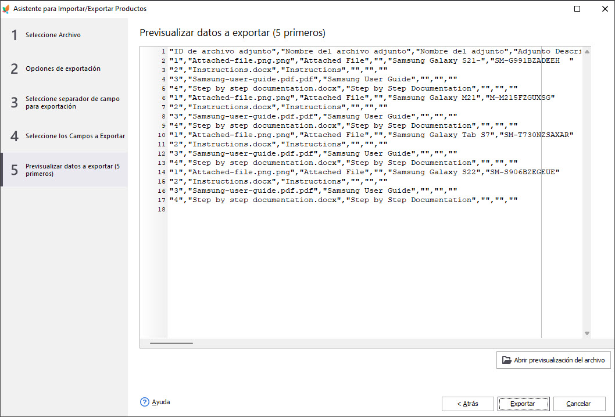Screen dimensions: 615x417
Task: Click line 4 Samsung-user-guide.pdf.pdf row
Action: pos(313,79)
